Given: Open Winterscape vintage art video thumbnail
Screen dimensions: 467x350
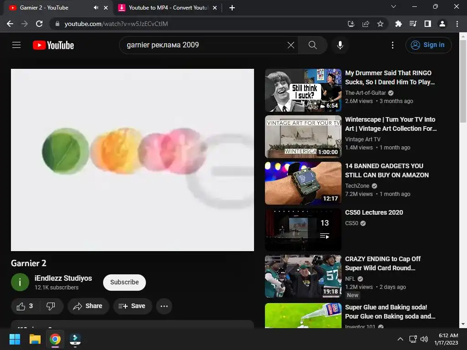Looking at the screenshot, I should [x=303, y=137].
